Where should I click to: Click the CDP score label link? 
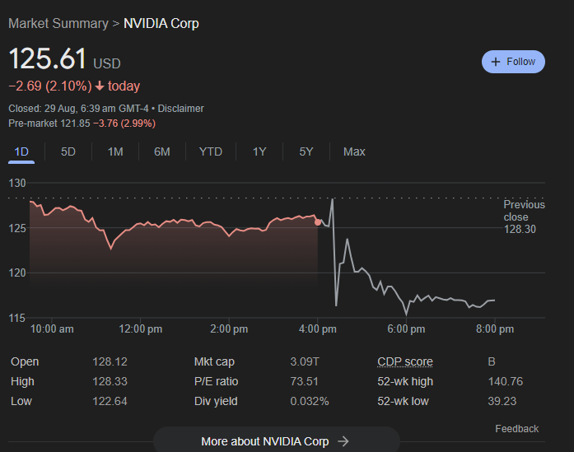[x=405, y=361]
